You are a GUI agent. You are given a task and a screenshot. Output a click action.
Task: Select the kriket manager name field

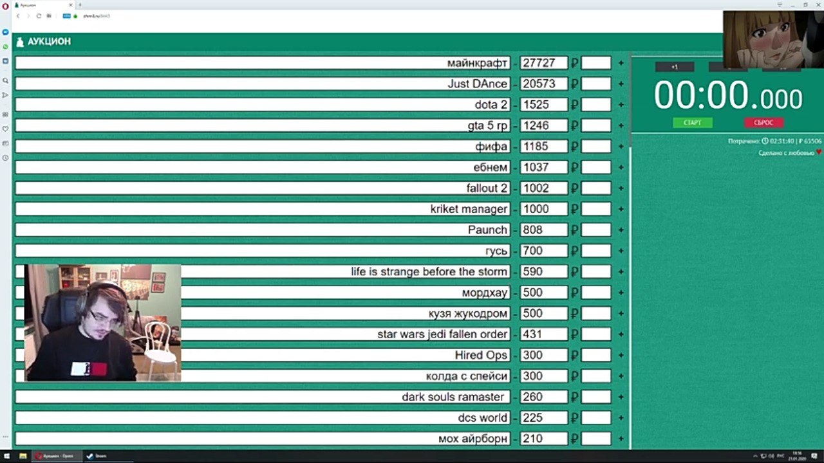click(x=263, y=209)
